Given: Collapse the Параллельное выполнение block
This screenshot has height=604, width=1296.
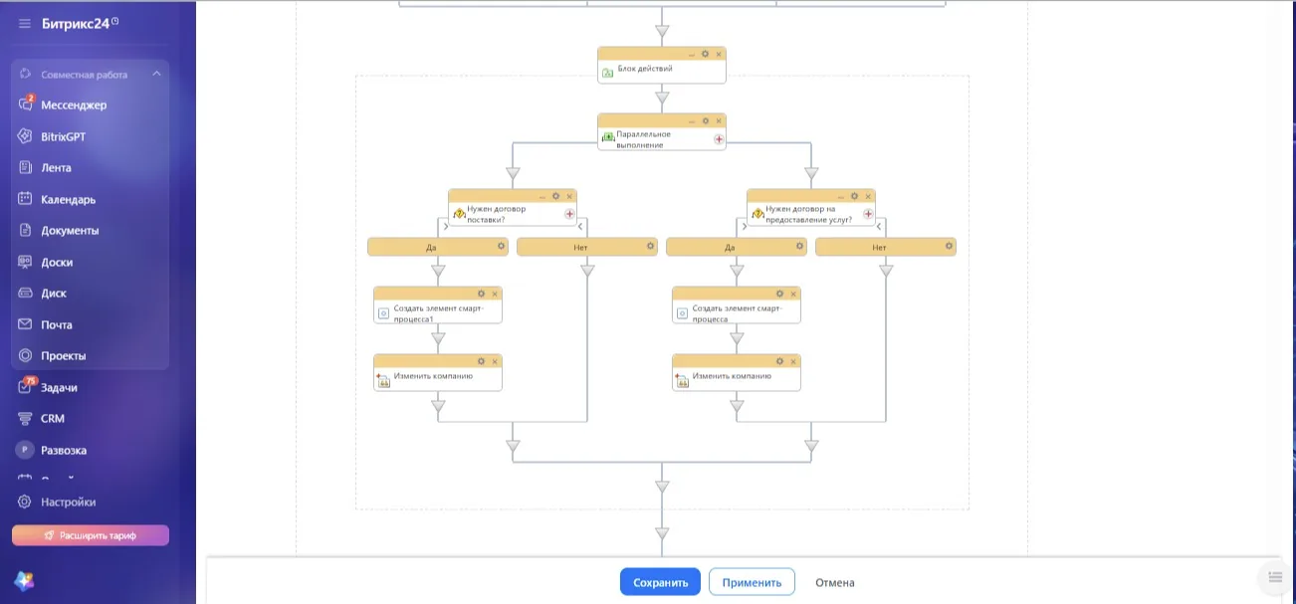Looking at the screenshot, I should coord(691,120).
